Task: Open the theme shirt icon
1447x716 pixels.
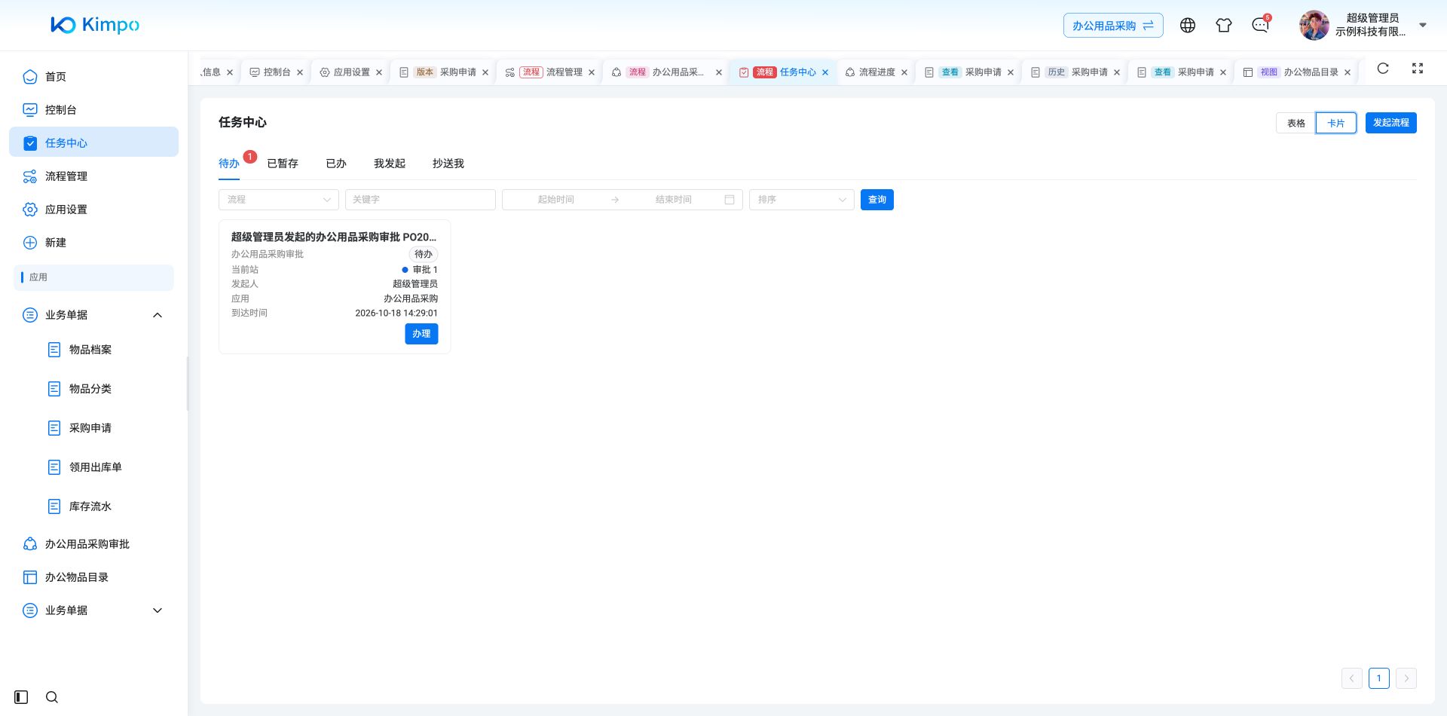Action: click(x=1224, y=26)
